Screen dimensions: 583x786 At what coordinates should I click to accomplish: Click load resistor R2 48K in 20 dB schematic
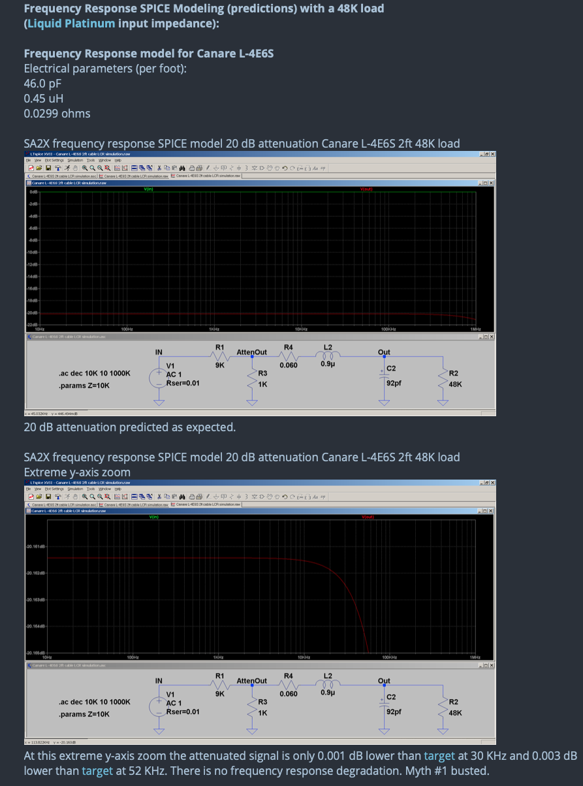[x=449, y=378]
